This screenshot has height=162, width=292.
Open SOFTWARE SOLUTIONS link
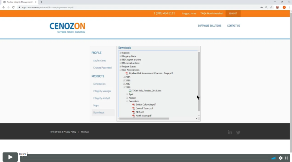(210, 26)
